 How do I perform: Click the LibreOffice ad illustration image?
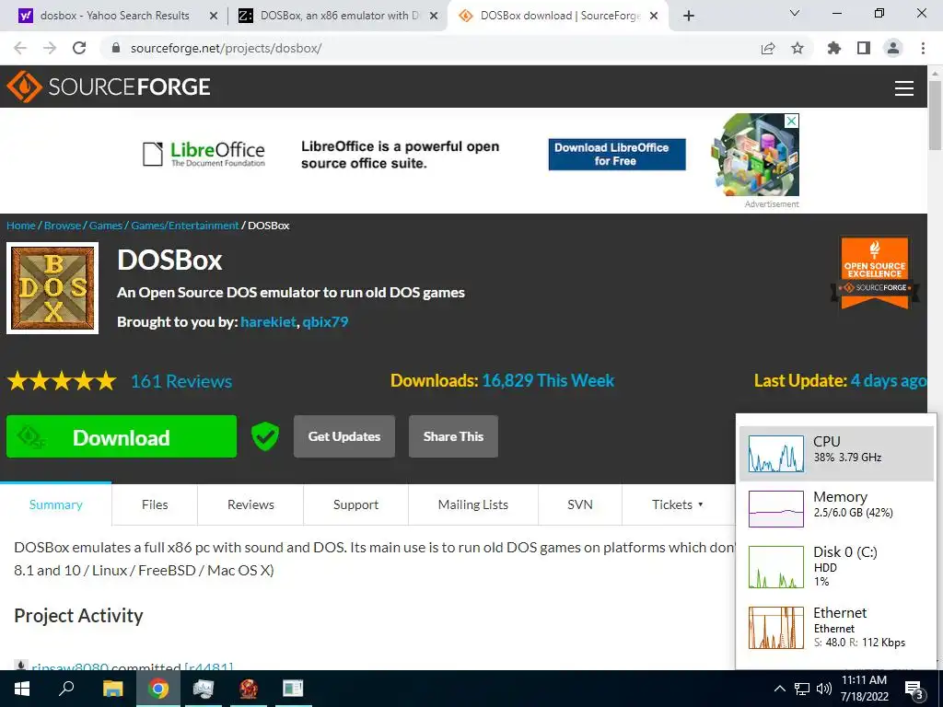[x=756, y=155]
